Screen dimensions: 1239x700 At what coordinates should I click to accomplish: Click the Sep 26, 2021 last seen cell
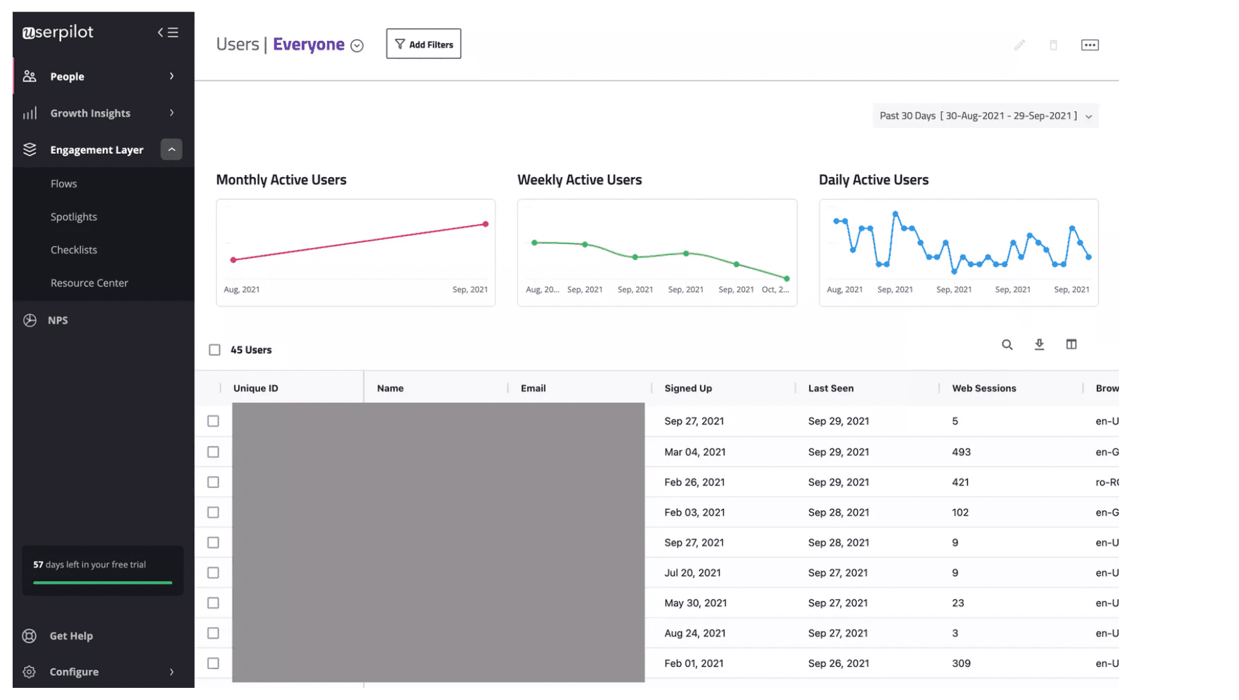pos(839,664)
